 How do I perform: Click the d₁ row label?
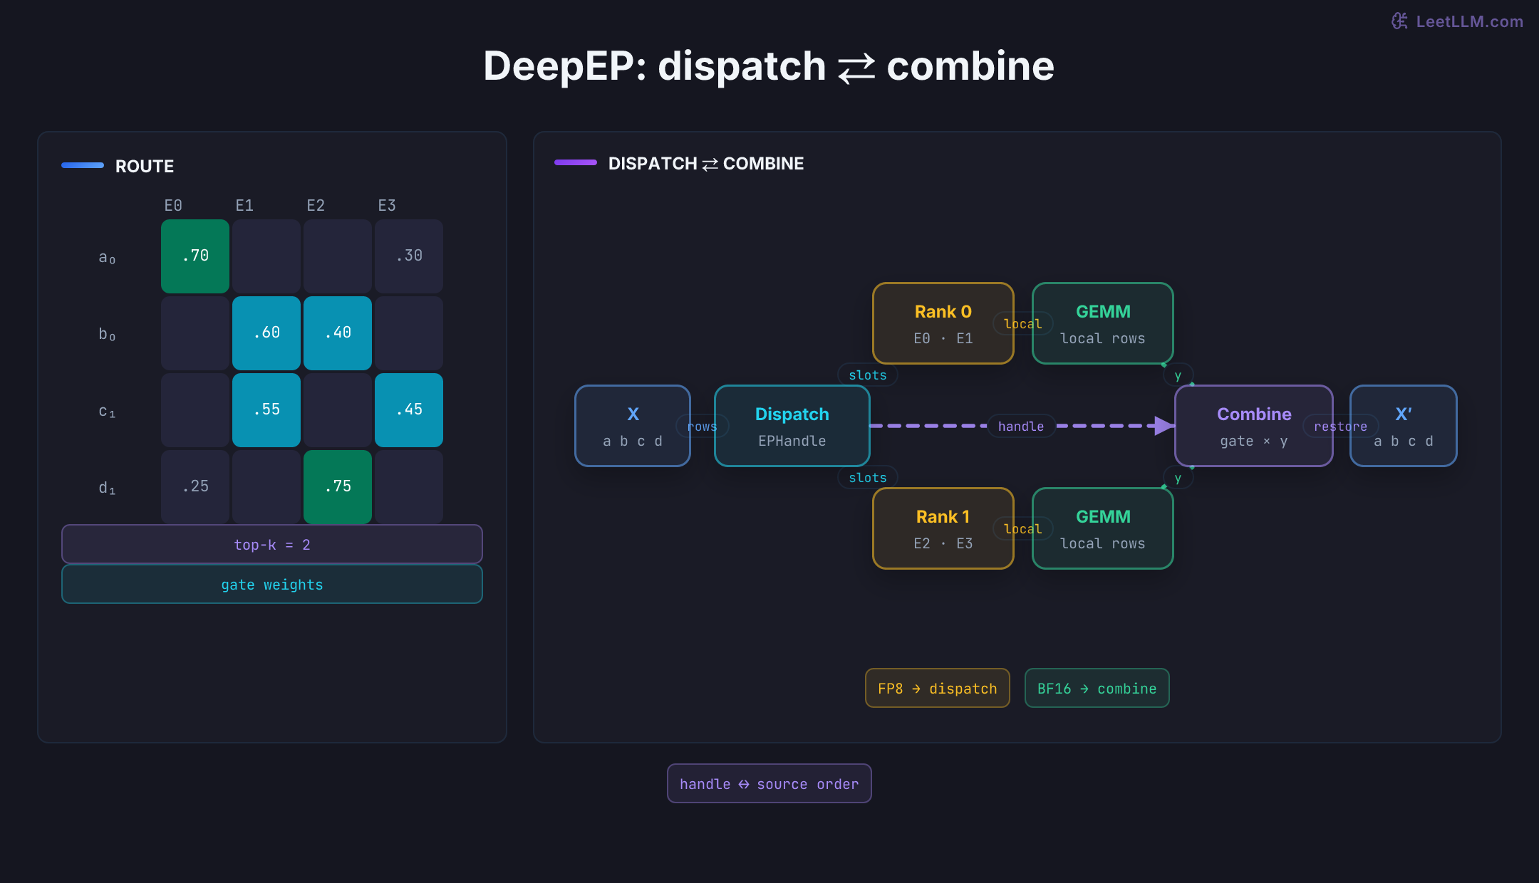pyautogui.click(x=107, y=488)
